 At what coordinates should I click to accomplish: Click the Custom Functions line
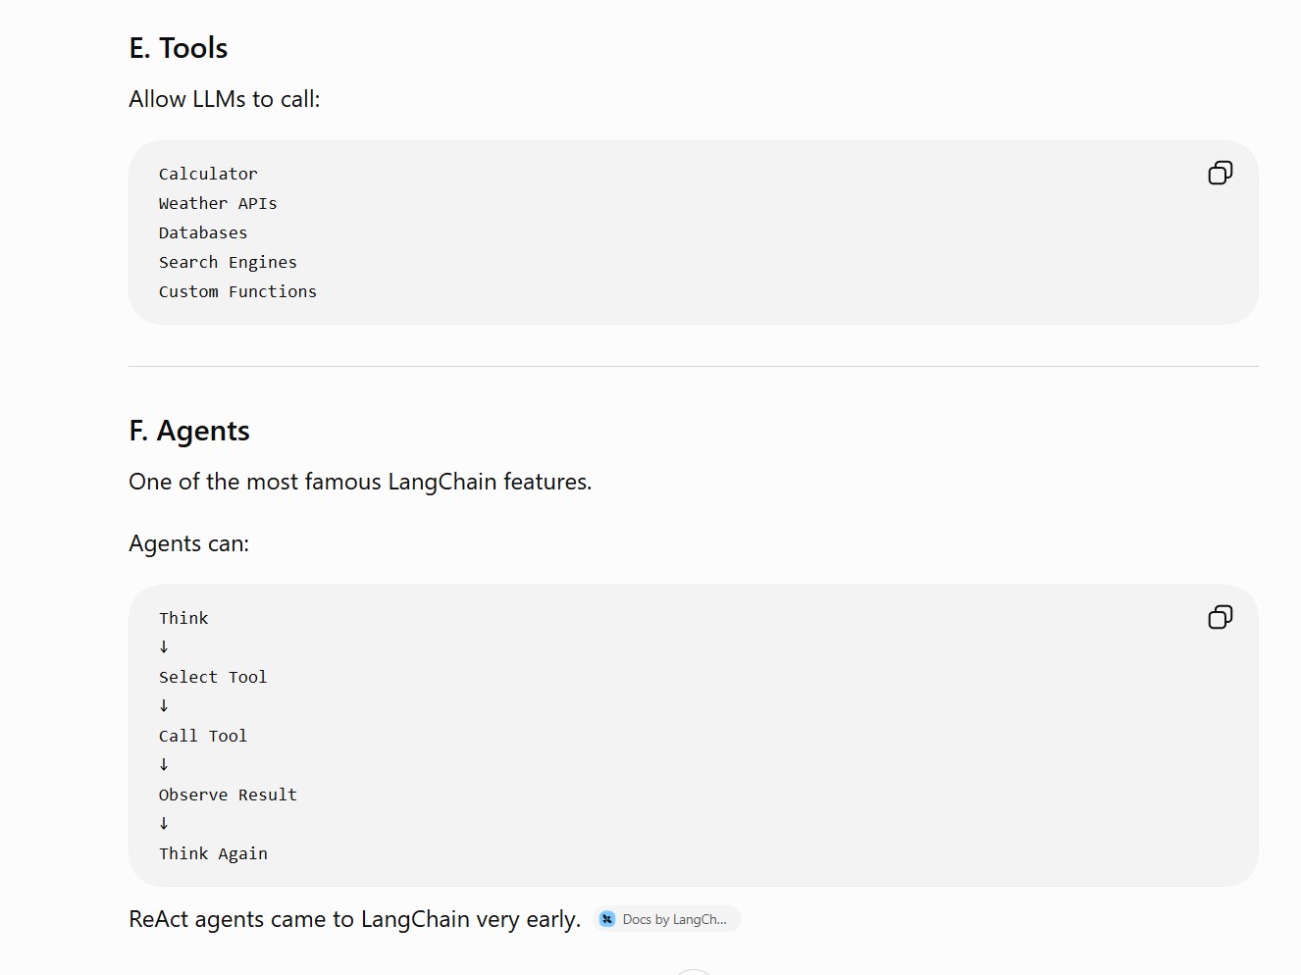[237, 291]
